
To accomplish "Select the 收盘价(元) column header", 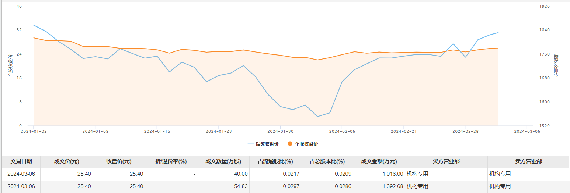I will click(119, 161).
